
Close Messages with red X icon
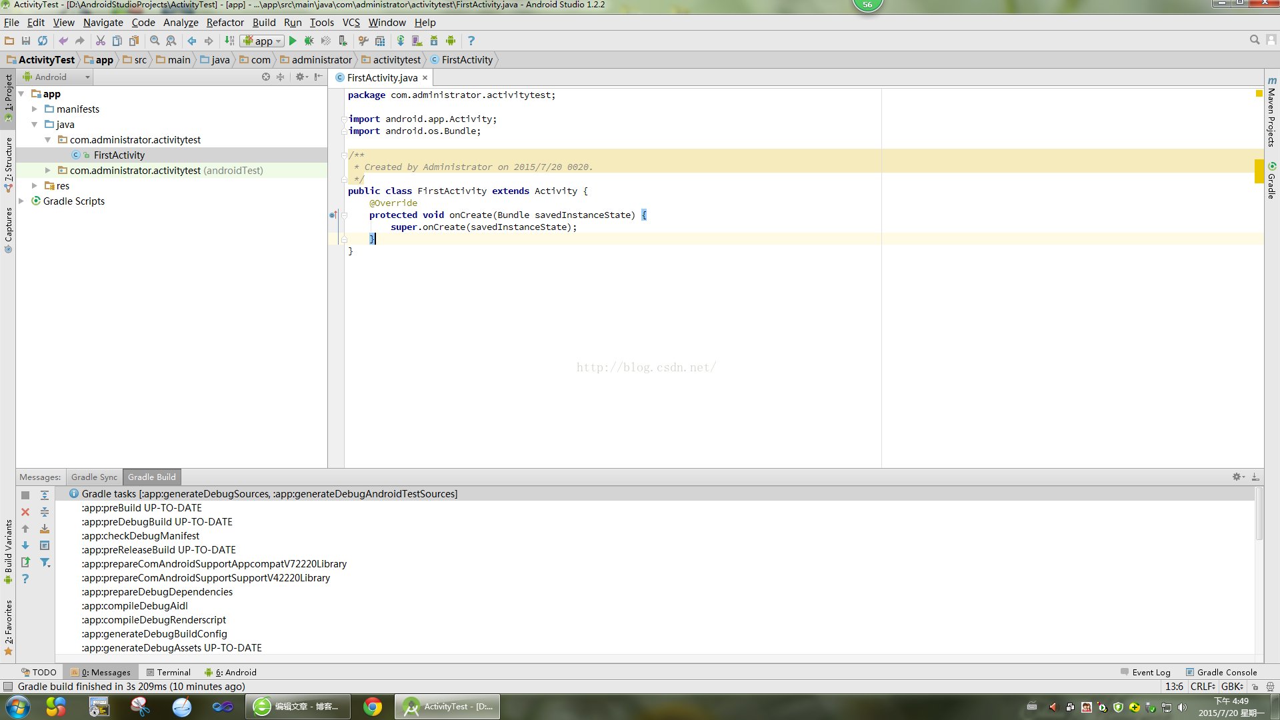(25, 512)
